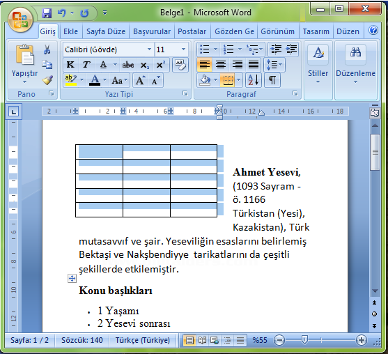The image size is (388, 354).
Task: Clear formatting with eraser icon
Action: click(x=180, y=65)
